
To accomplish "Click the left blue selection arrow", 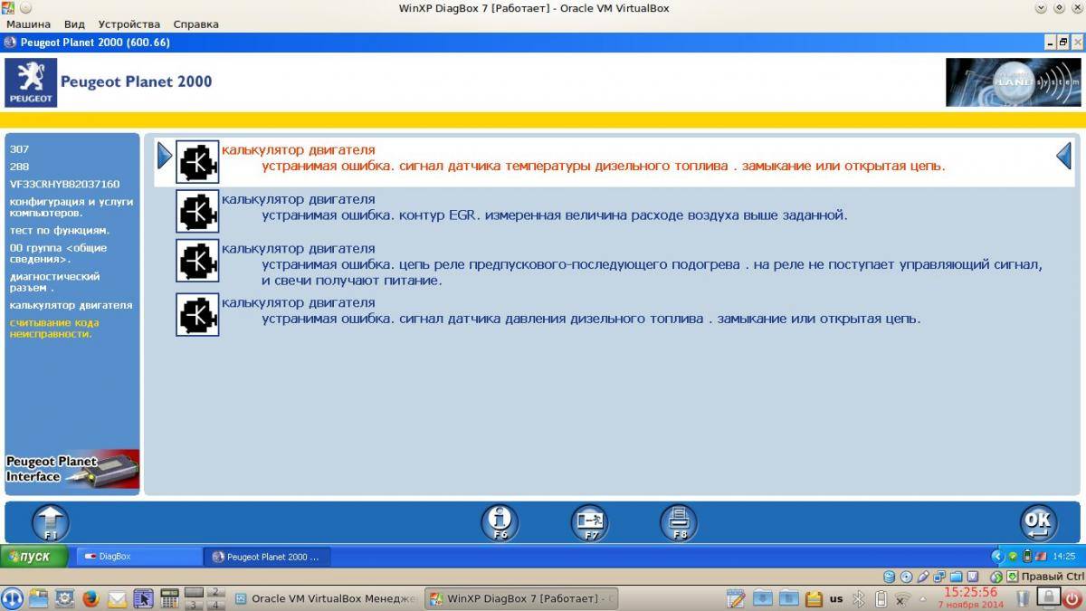I will (x=164, y=157).
